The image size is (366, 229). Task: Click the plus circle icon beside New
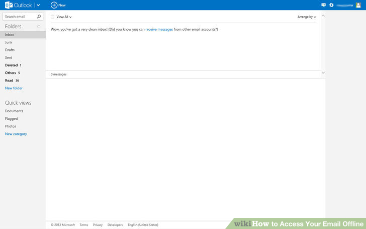pos(54,5)
